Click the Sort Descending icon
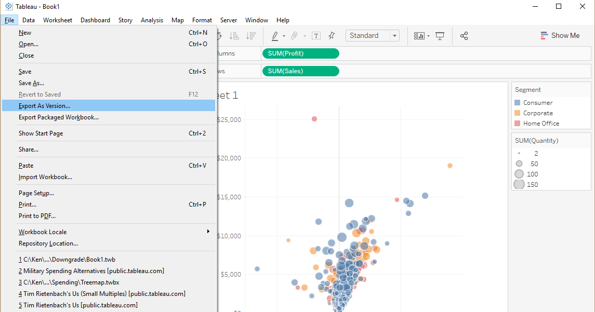This screenshot has width=595, height=312. (x=251, y=36)
